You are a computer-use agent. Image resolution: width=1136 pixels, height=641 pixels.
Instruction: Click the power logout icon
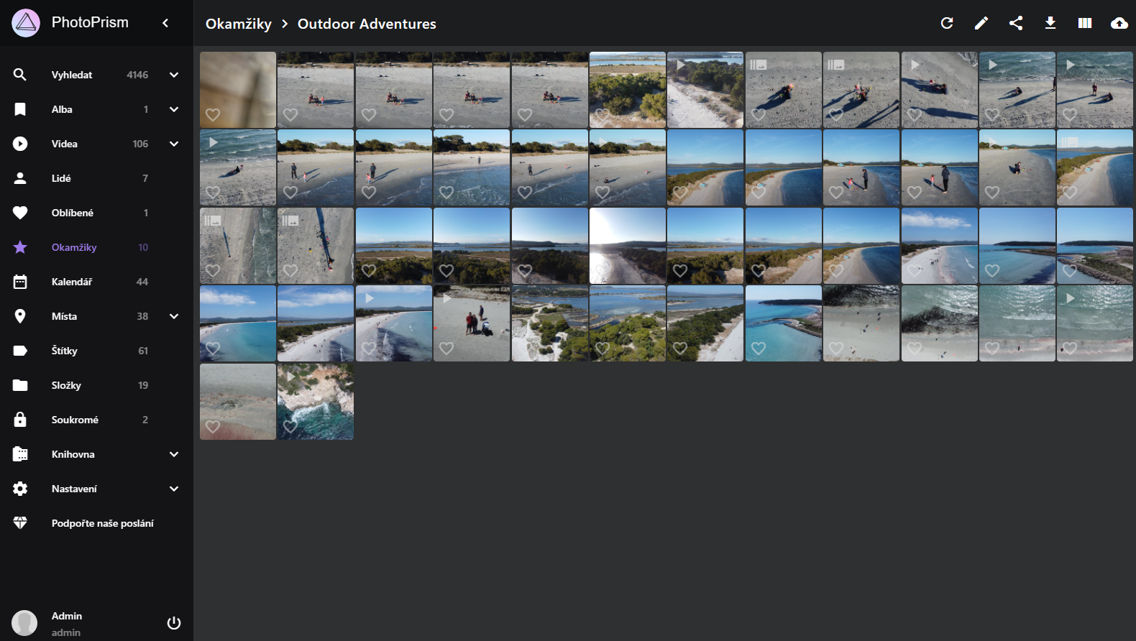pos(174,623)
